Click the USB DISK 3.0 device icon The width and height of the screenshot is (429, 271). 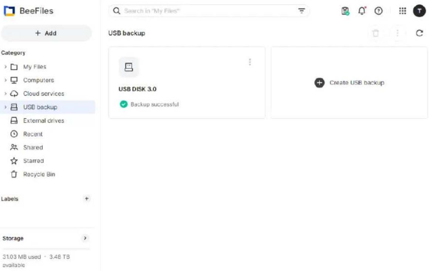(128, 67)
